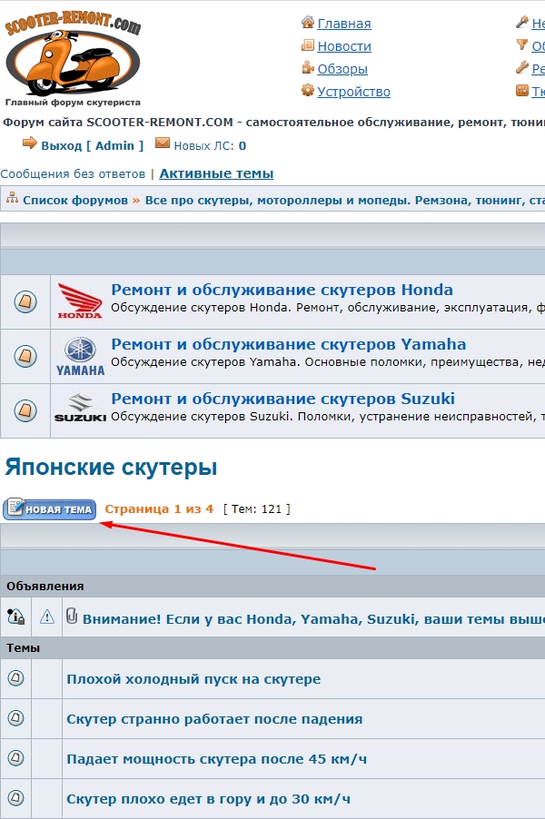545x819 pixels.
Task: Click the gear icon beside Устройство
Action: coord(308,91)
